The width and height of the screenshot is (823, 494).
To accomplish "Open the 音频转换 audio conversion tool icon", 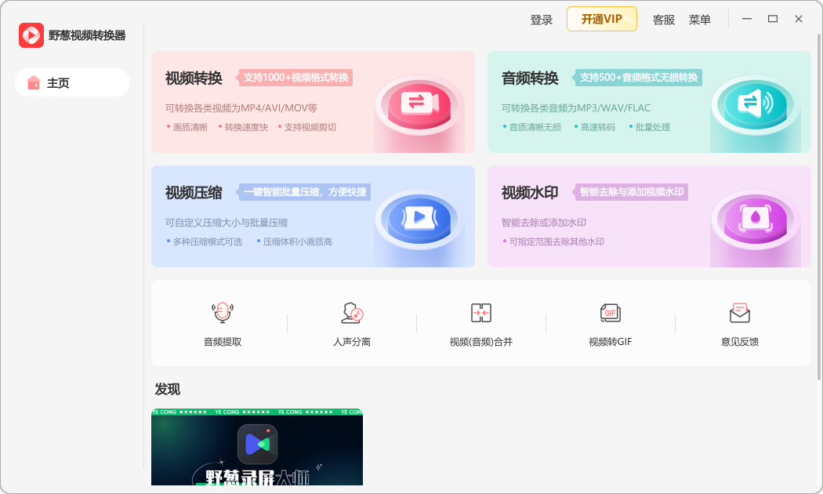I will tap(755, 102).
